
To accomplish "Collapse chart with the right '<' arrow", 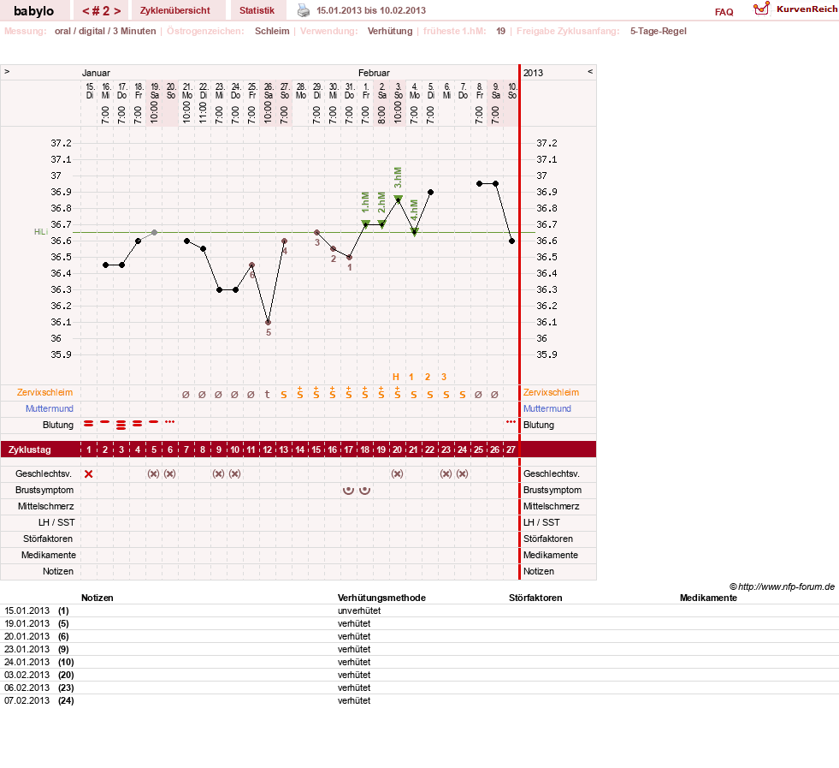I will click(590, 71).
